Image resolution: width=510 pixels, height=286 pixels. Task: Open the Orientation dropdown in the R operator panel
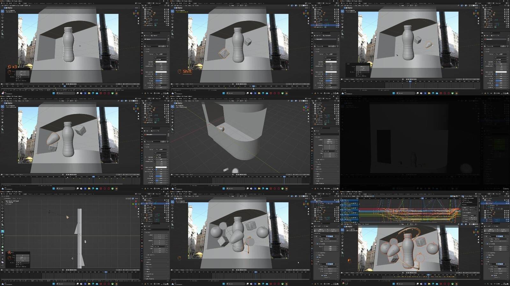pyautogui.click(x=23, y=263)
